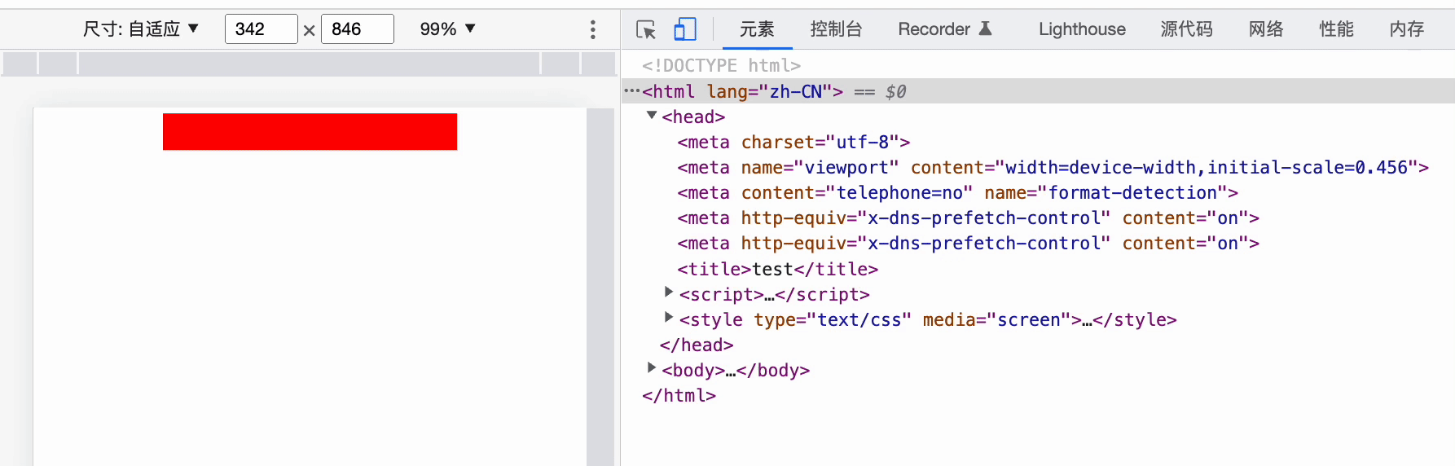Switch to the 内存 tab

coord(1407,29)
